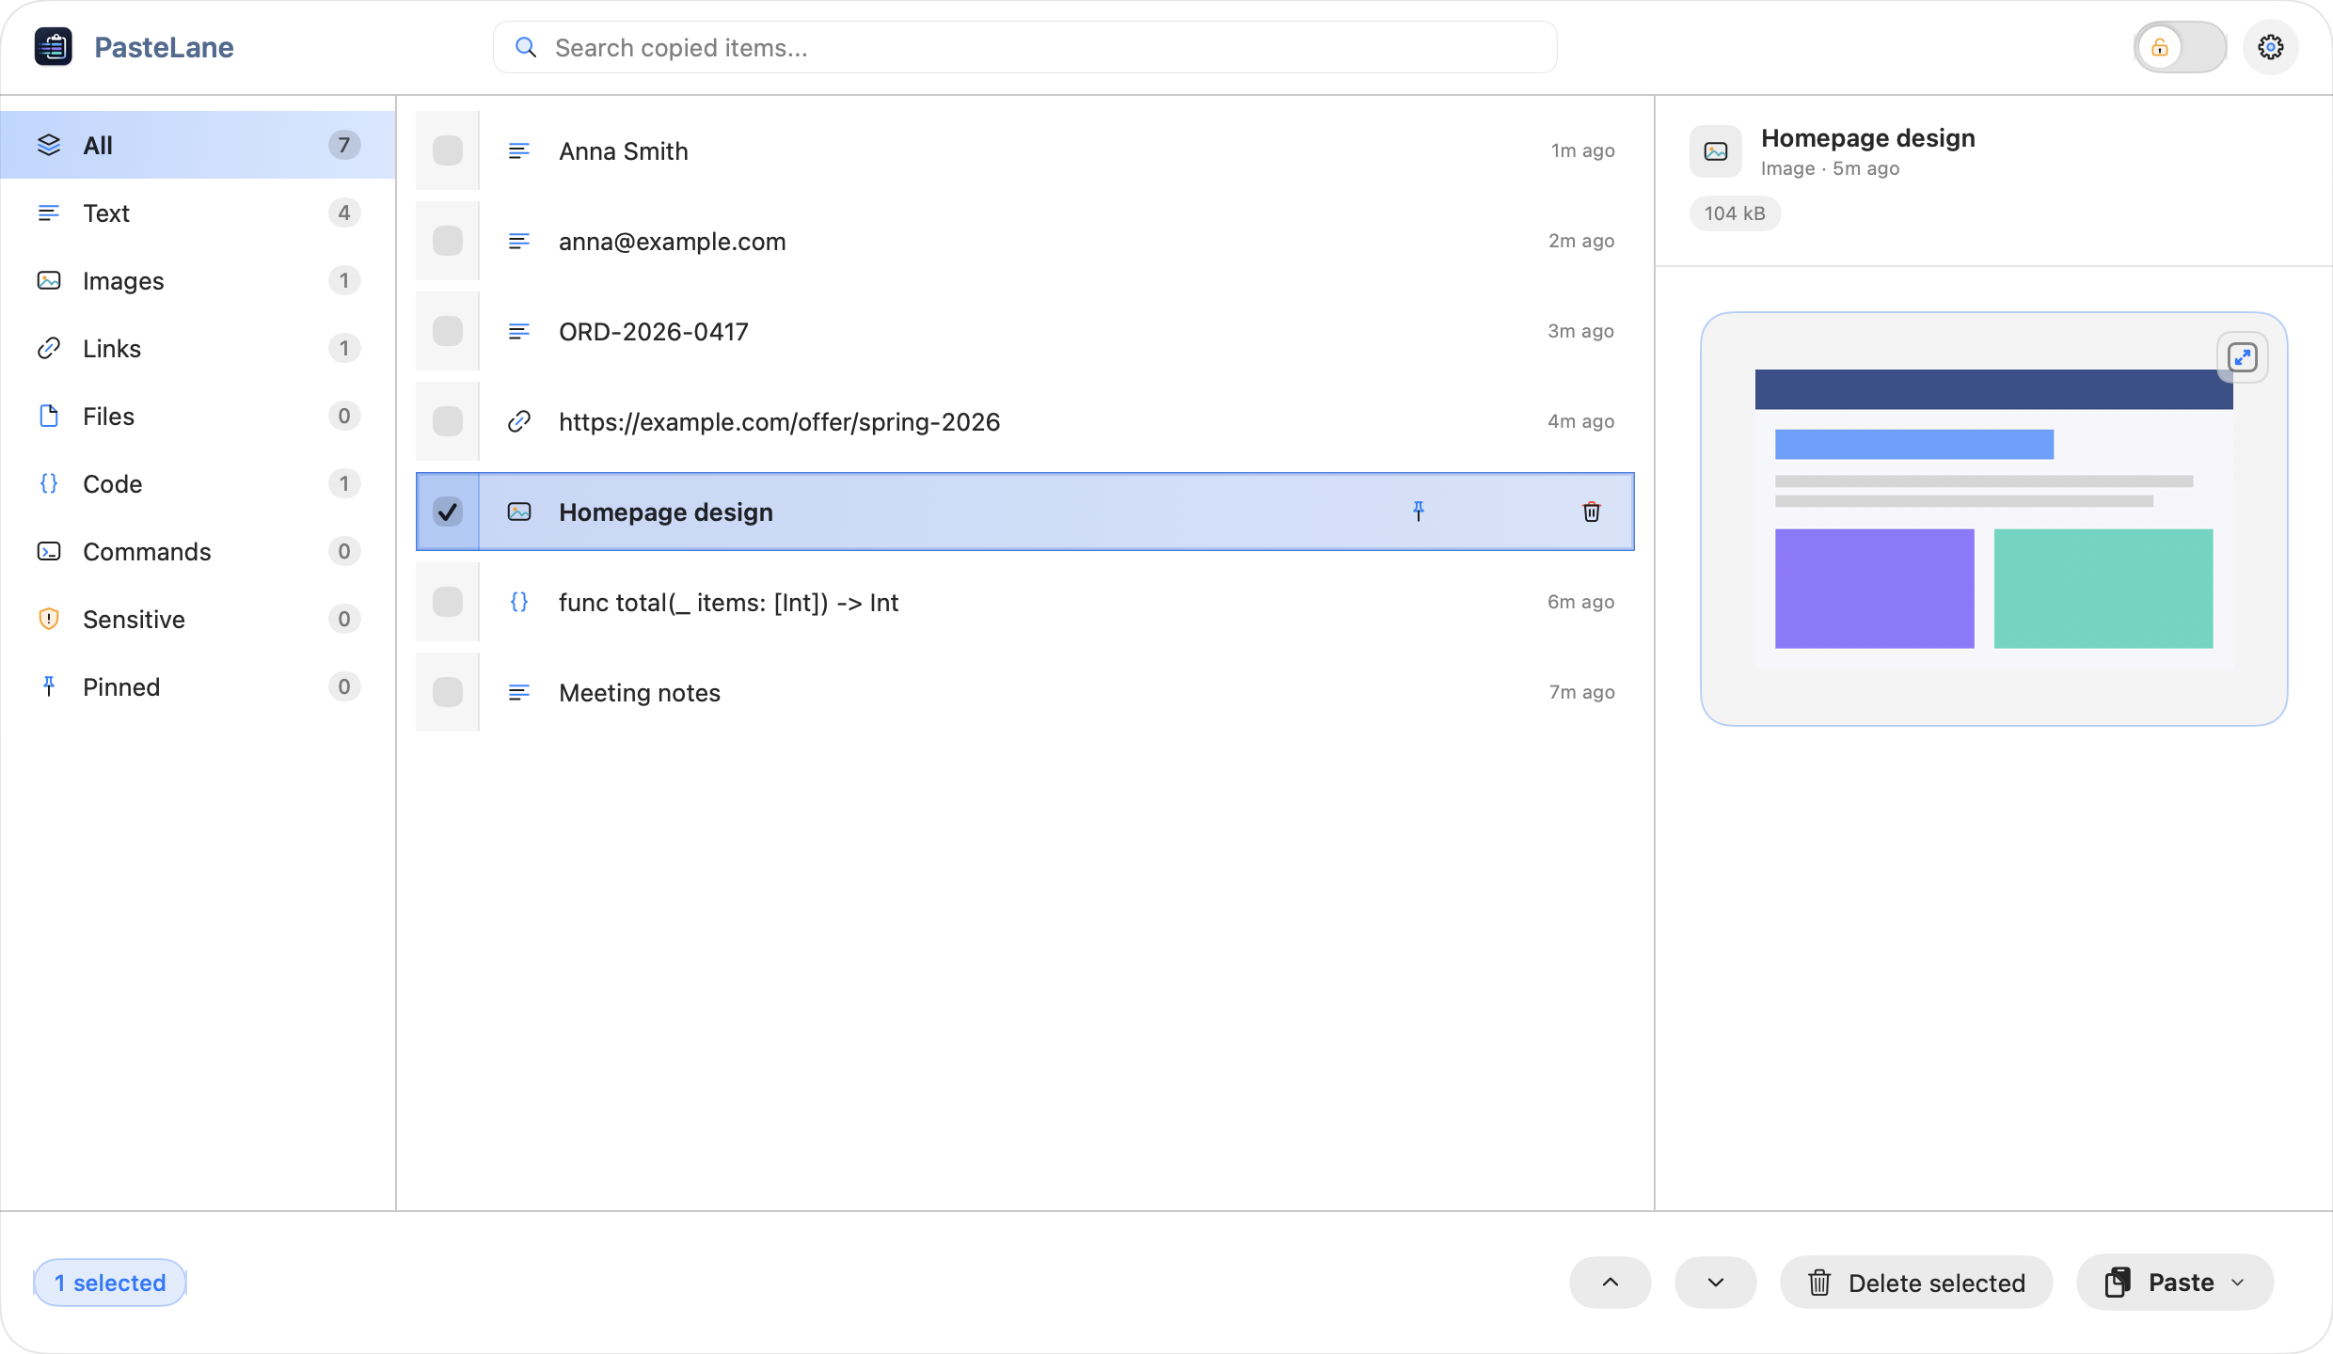Tick the Meeting notes checkbox
This screenshot has width=2333, height=1354.
coord(448,692)
